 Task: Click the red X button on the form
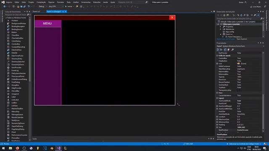click(x=172, y=18)
